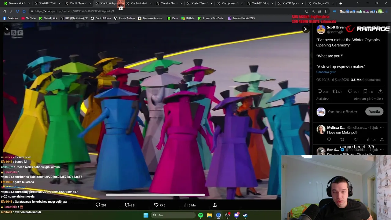Click heart icon with 75 B in sidebar
This screenshot has height=220, width=391.
tap(350, 91)
